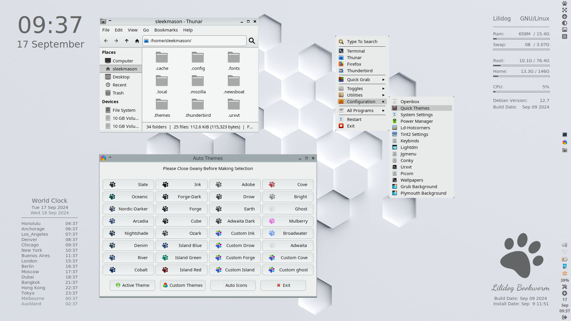The width and height of the screenshot is (571, 321).
Task: Select the Trash place in sidebar
Action: pos(118,93)
